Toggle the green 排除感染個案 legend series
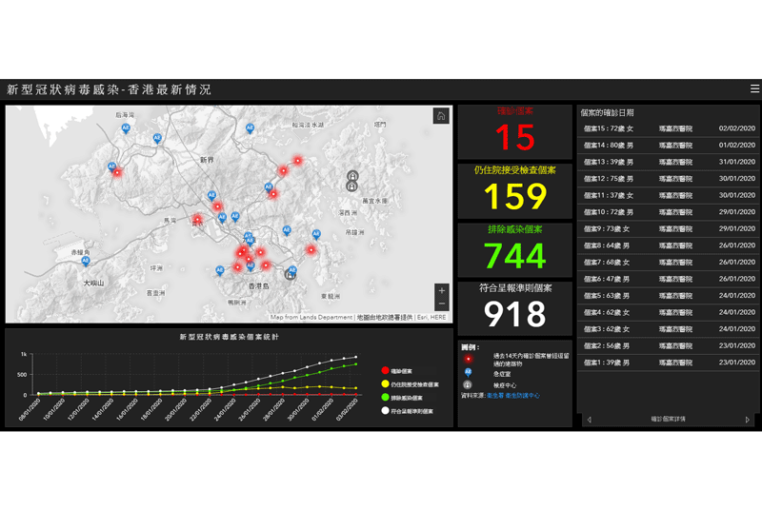Screen dimensions: 762x510 [x=402, y=398]
